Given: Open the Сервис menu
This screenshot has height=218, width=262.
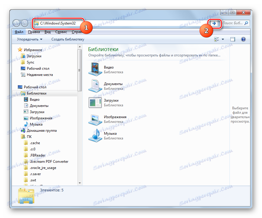Looking at the screenshot, I should (61, 32).
